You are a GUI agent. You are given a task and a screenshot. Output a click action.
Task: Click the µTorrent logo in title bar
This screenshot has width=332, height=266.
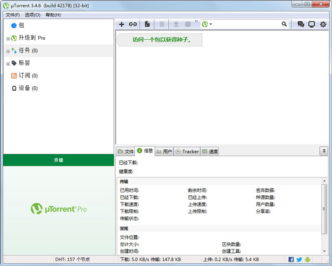[x=6, y=6]
